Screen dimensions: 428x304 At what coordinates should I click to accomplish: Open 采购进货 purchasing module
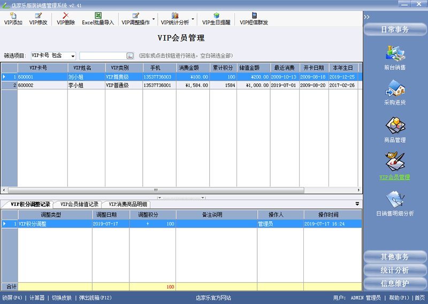pos(395,92)
